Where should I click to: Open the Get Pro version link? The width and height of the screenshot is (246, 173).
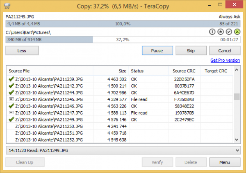225,60
